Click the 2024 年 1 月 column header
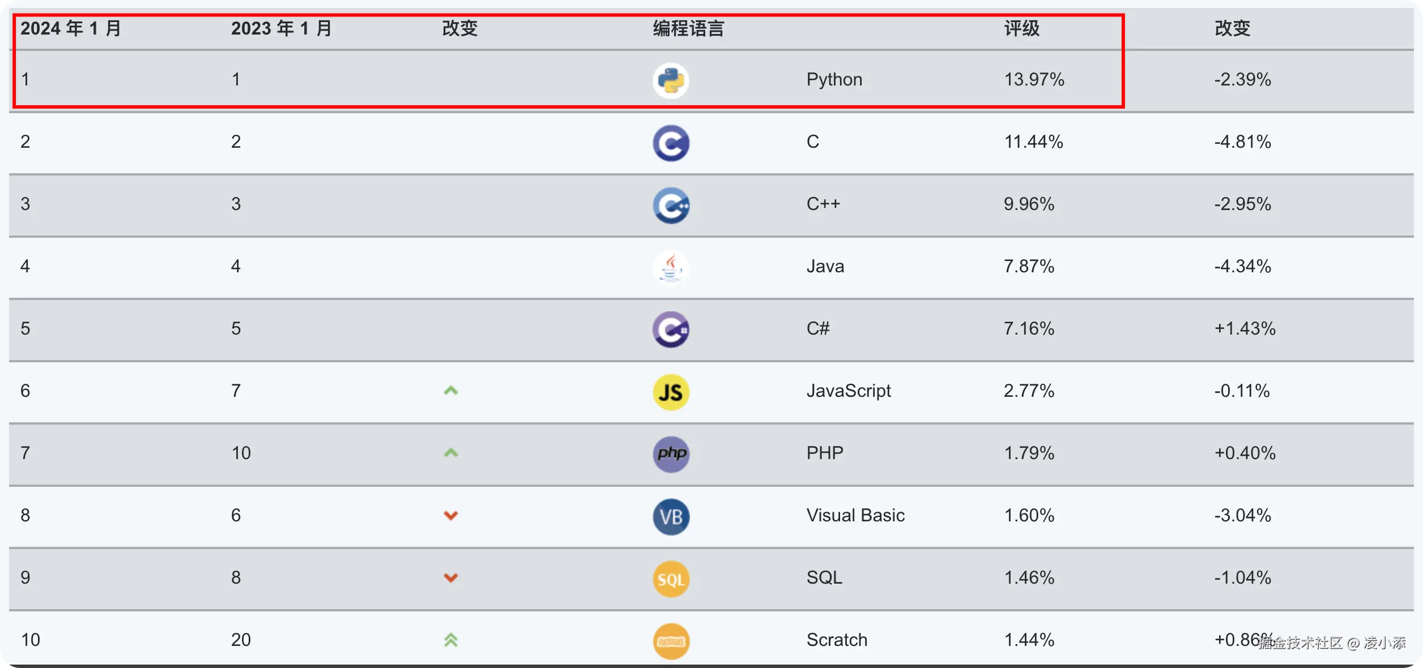The width and height of the screenshot is (1423, 668). (x=71, y=28)
